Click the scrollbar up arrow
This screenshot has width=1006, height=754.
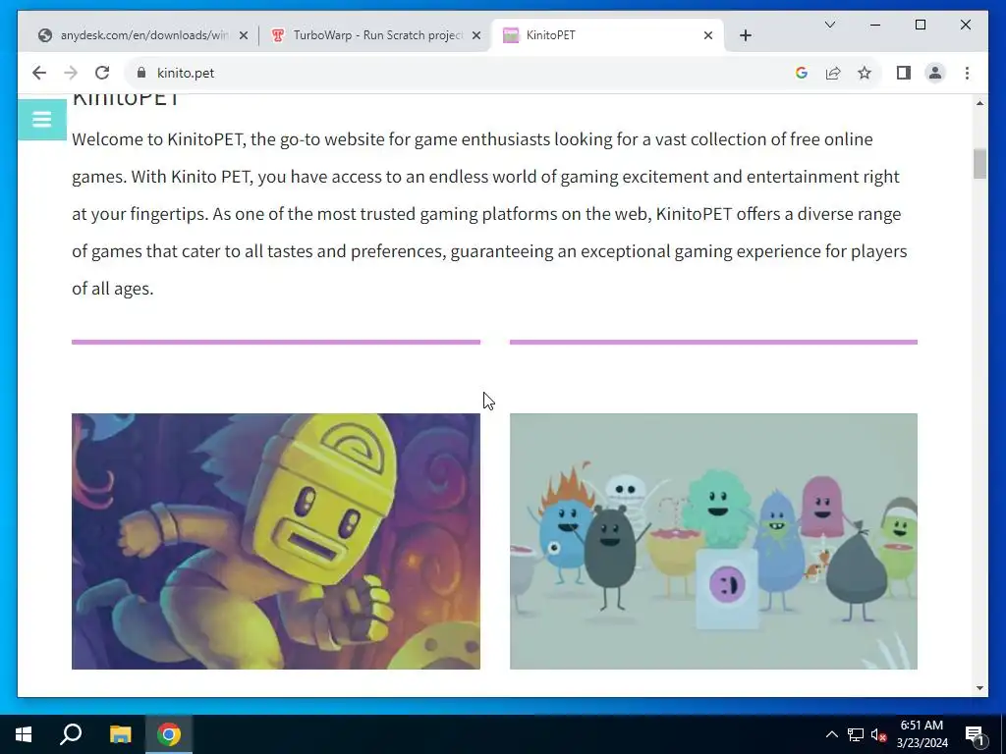(979, 103)
